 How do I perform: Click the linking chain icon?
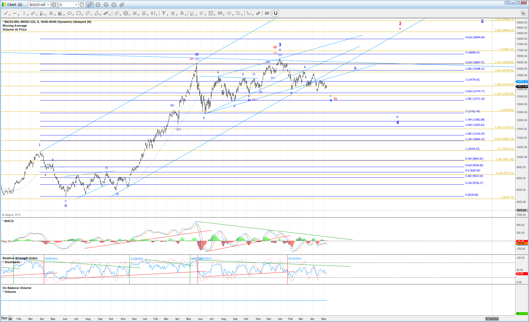(x=122, y=5)
